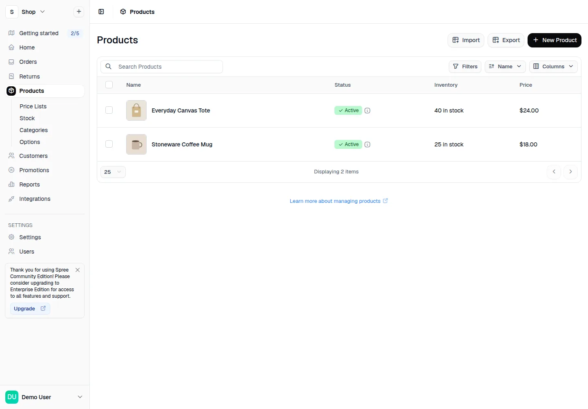The image size is (588, 409).
Task: Go to next page arrow
Action: pyautogui.click(x=570, y=172)
